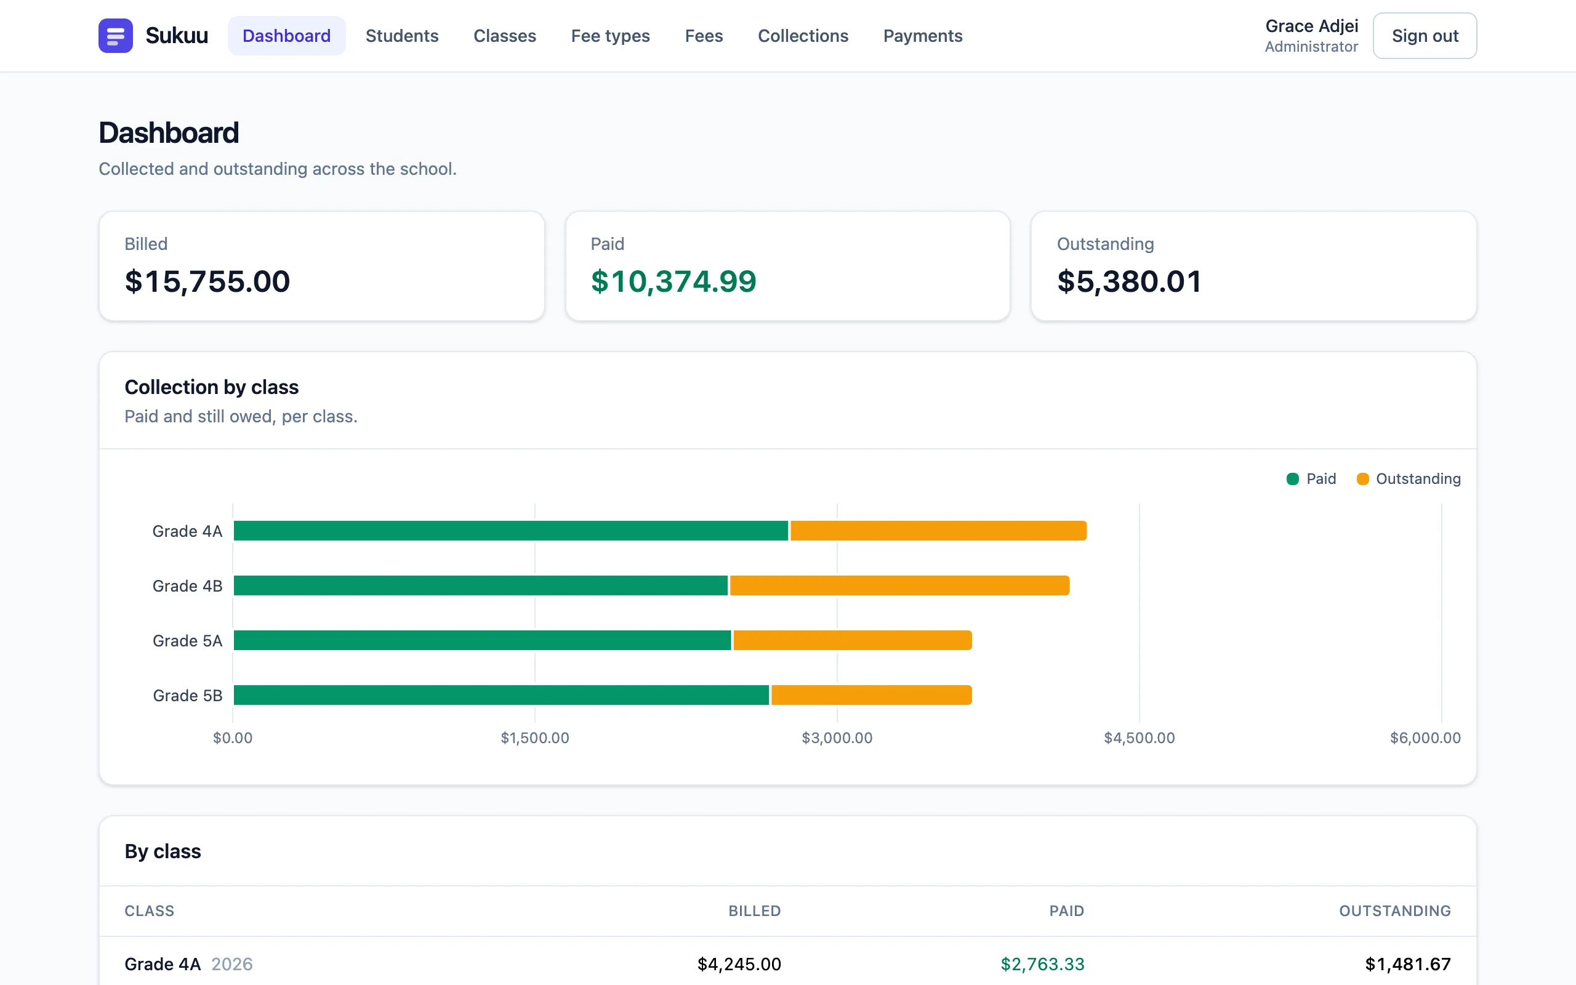Click the Sign out button
The width and height of the screenshot is (1576, 985).
[x=1425, y=36]
